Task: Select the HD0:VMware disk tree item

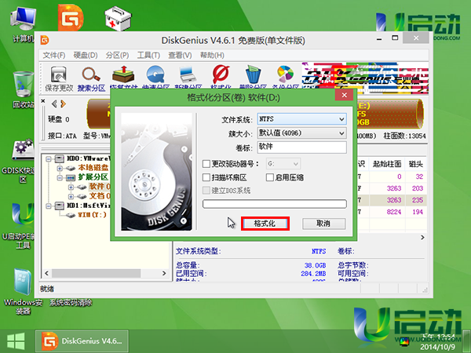Action: [x=89, y=158]
